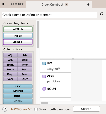Viewport: 106px width, 114px height.
Task: Select the INFLECT column item
Action: [18, 91]
